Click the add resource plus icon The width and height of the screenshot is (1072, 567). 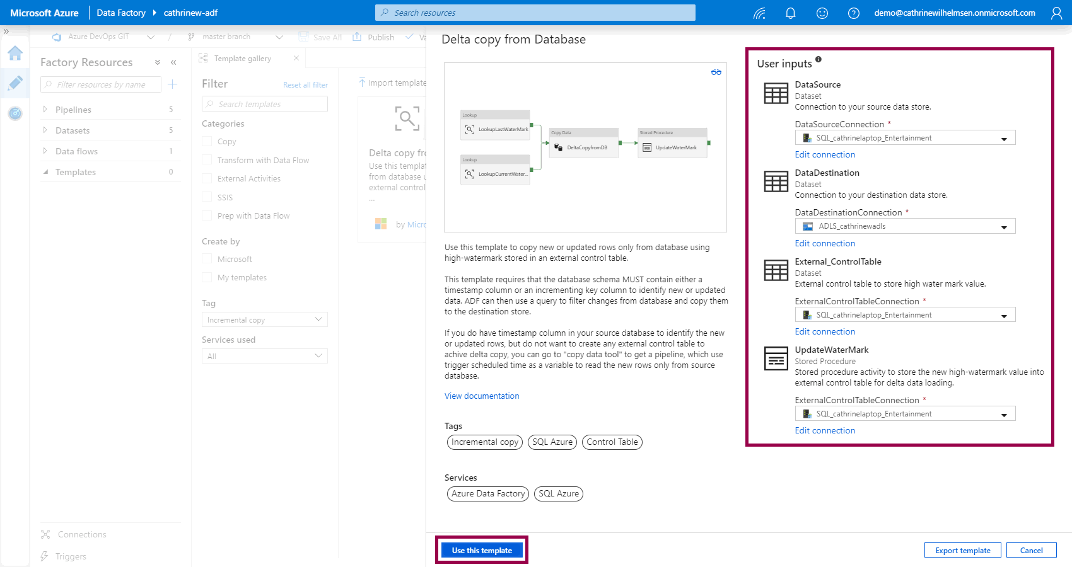click(173, 84)
